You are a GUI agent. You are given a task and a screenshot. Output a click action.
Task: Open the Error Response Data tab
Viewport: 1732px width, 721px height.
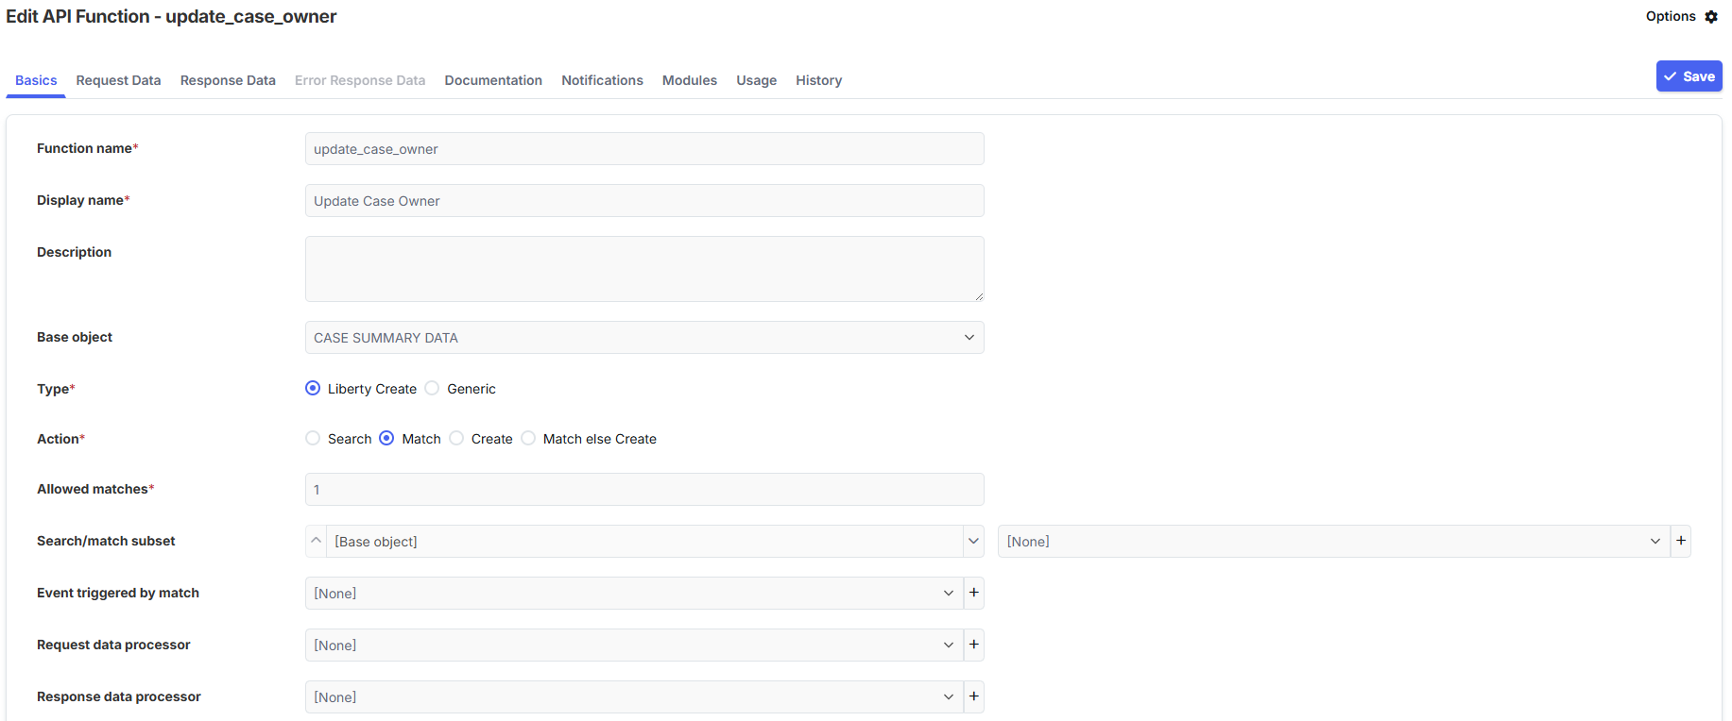(x=360, y=80)
